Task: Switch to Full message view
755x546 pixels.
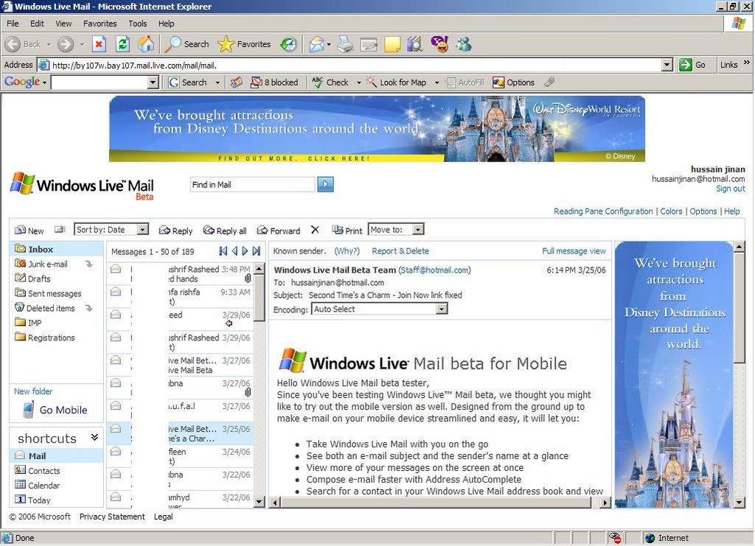Action: point(574,251)
